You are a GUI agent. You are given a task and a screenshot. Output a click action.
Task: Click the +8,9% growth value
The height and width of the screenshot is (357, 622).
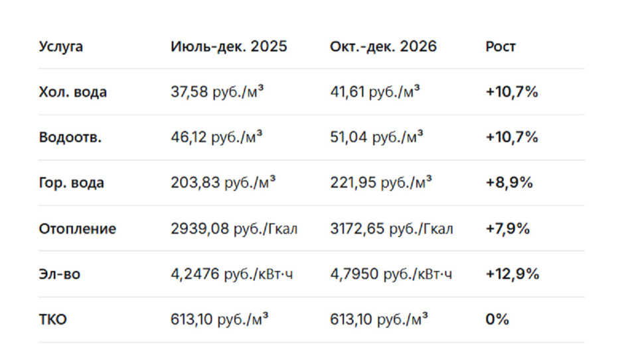tap(509, 183)
